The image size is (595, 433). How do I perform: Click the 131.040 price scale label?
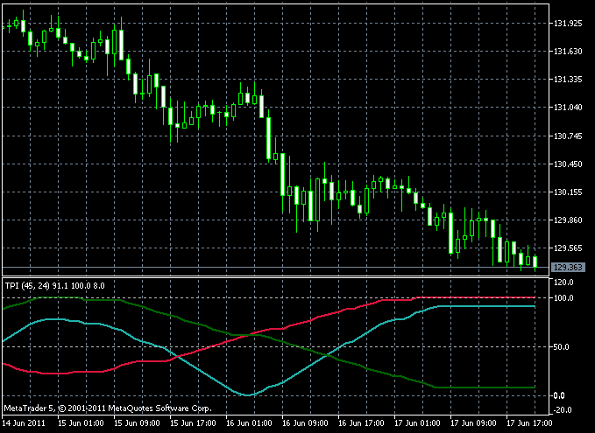569,108
